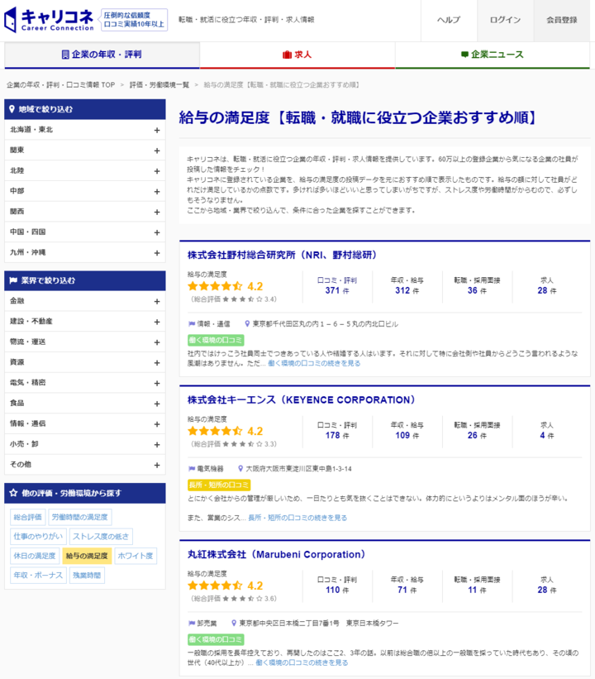Expand the 関西 region filter
The image size is (595, 679).
tap(85, 212)
